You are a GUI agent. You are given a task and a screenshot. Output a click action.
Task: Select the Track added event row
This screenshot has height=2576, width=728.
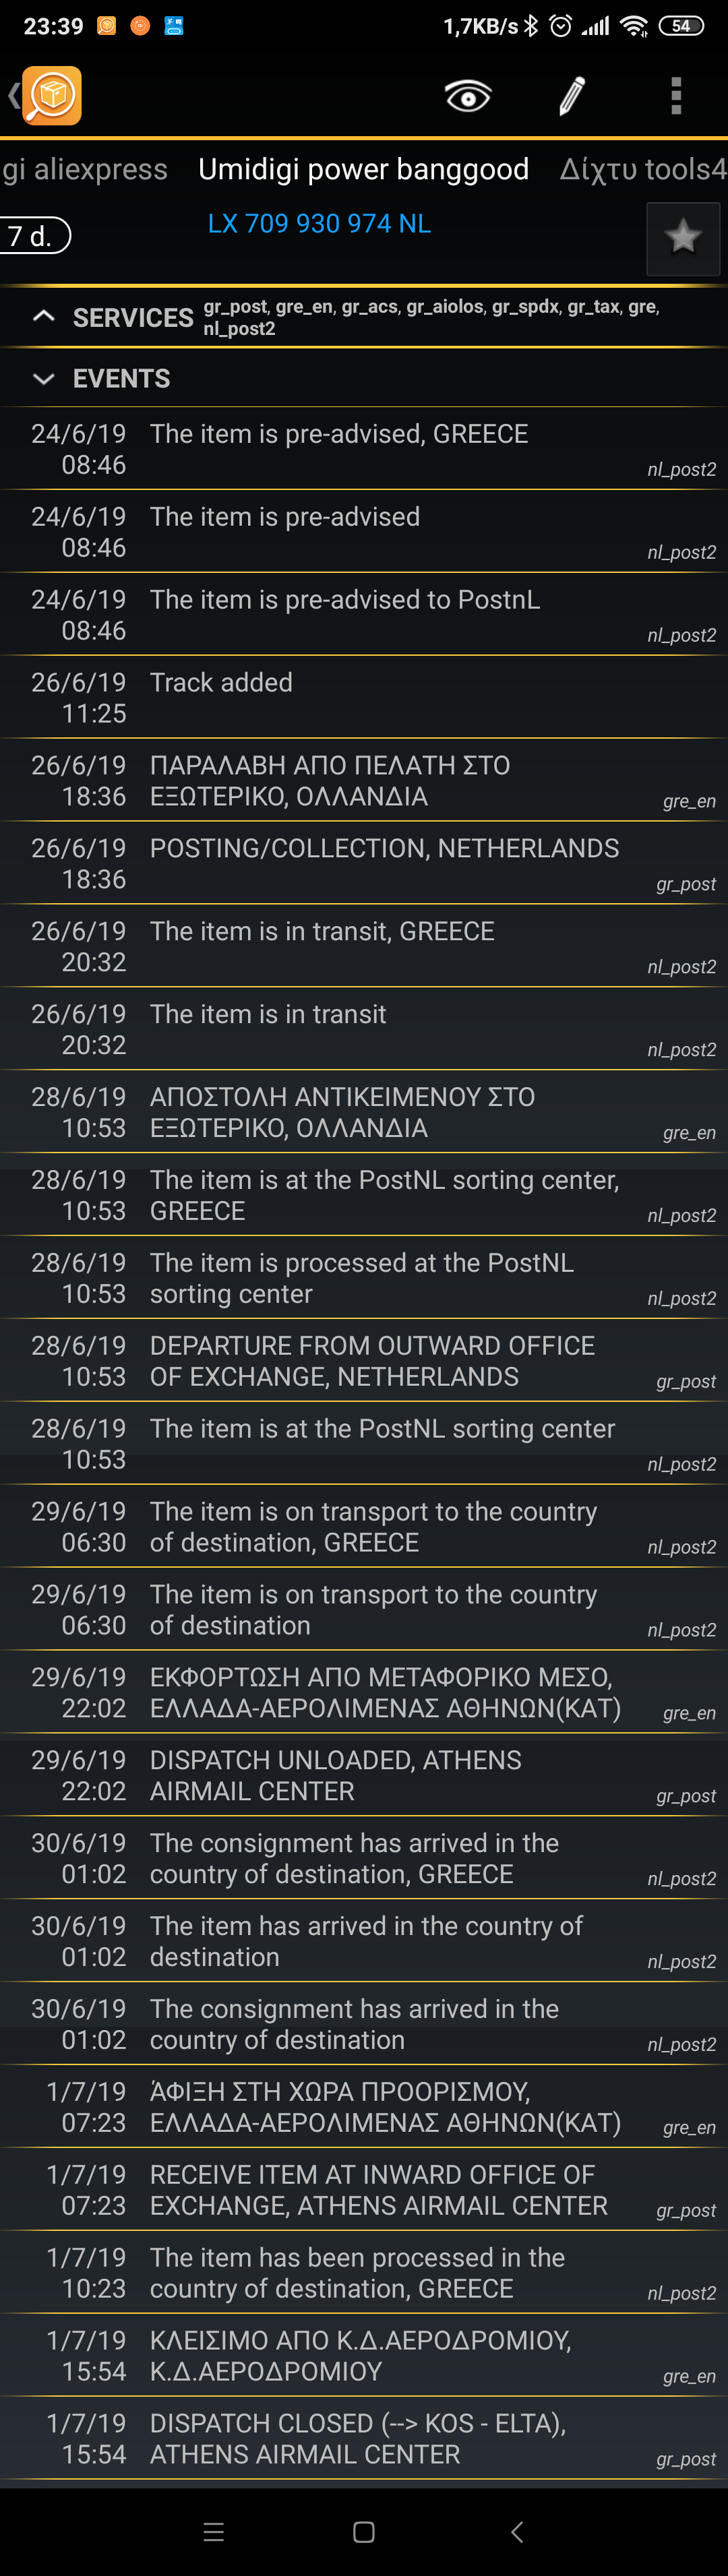364,697
